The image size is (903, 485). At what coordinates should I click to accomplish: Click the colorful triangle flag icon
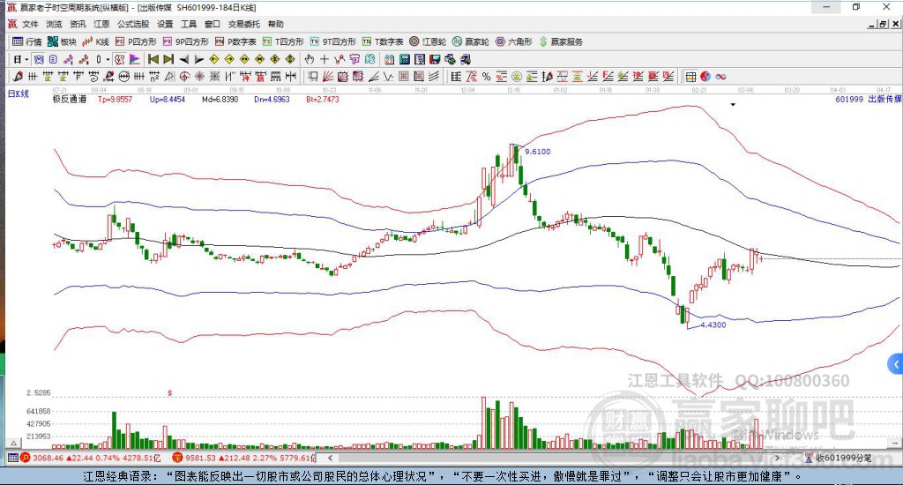pos(135,59)
